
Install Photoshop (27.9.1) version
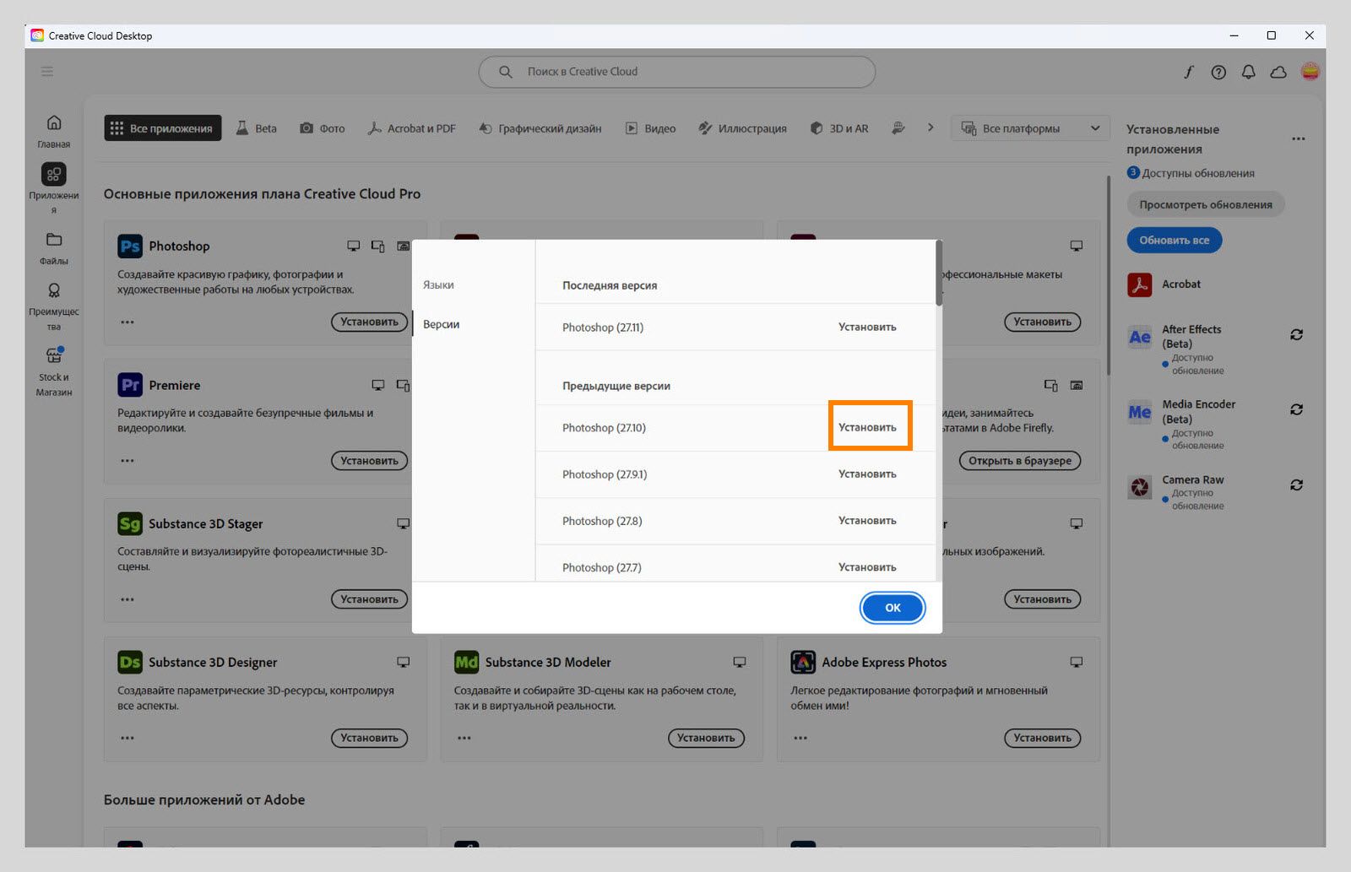(x=867, y=474)
